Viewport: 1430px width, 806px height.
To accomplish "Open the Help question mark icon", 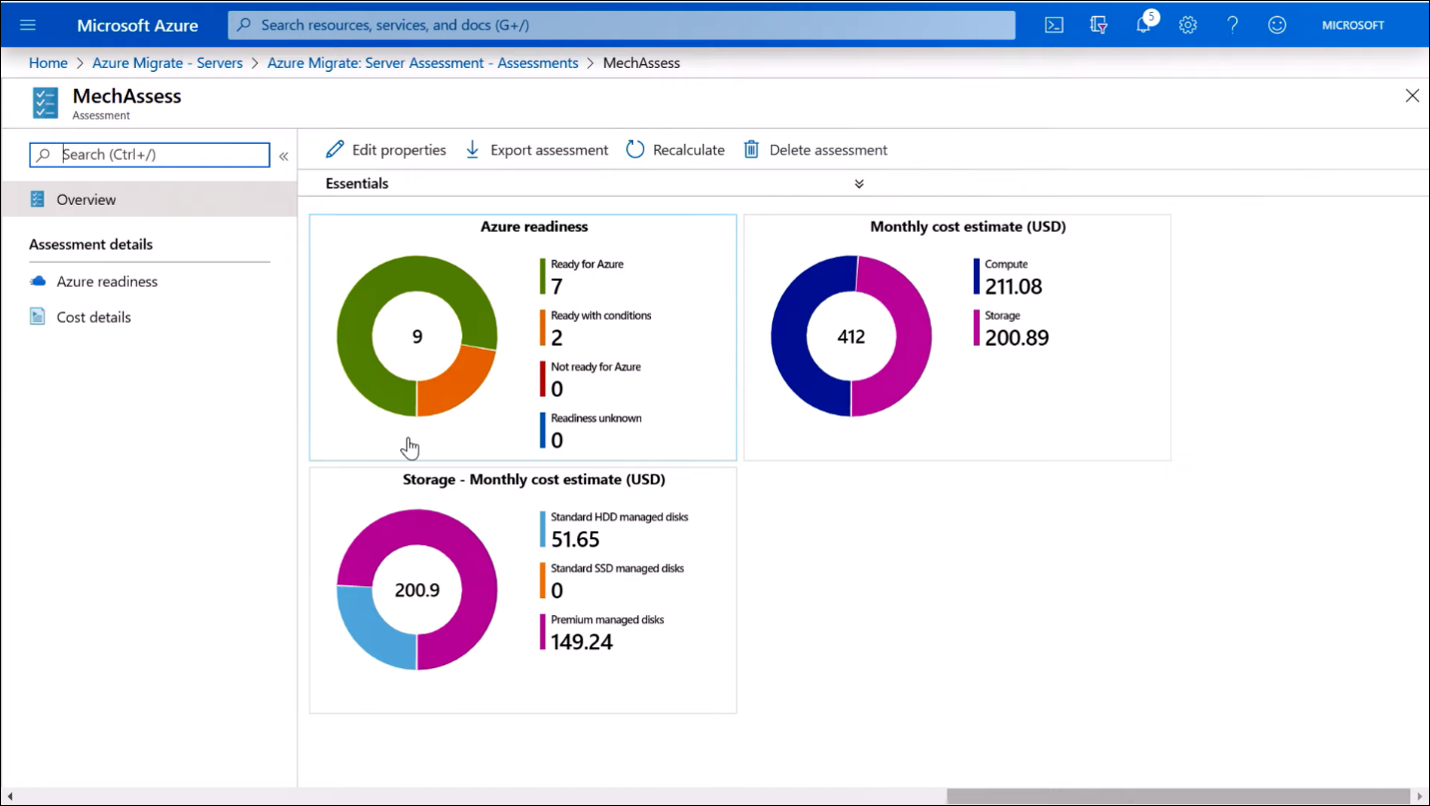I will [1232, 25].
